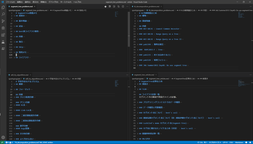Expand the folded '## 基本理論' section
Viewport: 253px width, 144px height.
coord(15,21)
